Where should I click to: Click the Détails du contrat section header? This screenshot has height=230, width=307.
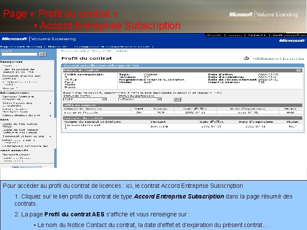pos(182,70)
